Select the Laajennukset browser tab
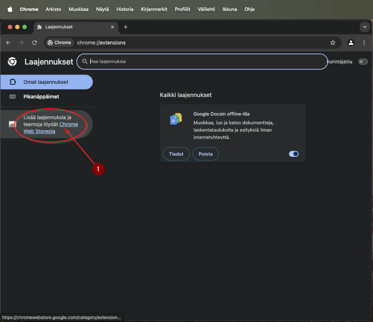Image resolution: width=373 pixels, height=322 pixels. [x=76, y=27]
